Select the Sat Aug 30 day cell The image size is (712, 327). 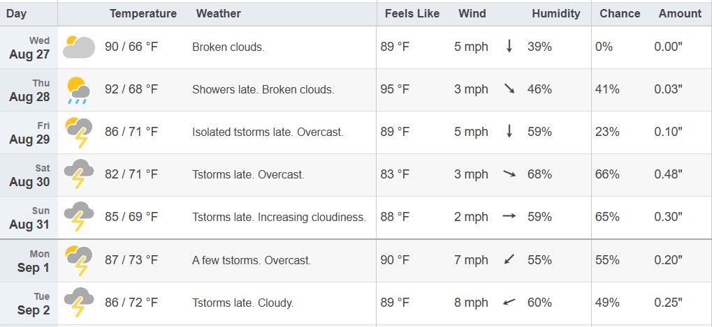click(x=29, y=175)
